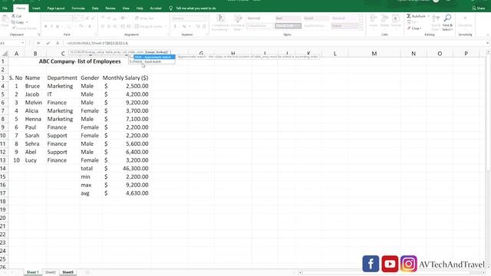This screenshot has width=491, height=276.
Task: Switch to the Page Layout tab
Action: point(56,8)
